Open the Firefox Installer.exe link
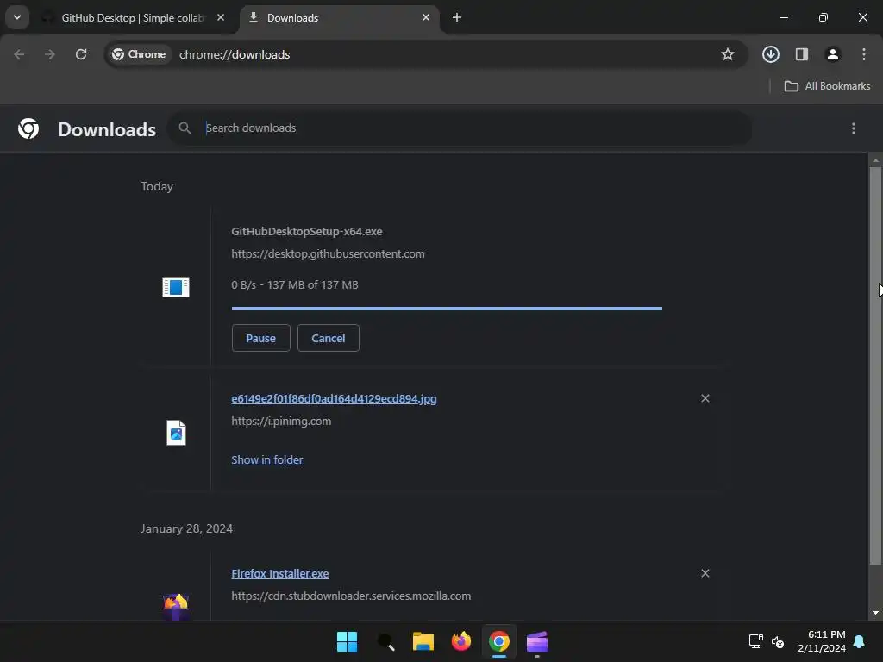Image resolution: width=883 pixels, height=662 pixels. [280, 573]
